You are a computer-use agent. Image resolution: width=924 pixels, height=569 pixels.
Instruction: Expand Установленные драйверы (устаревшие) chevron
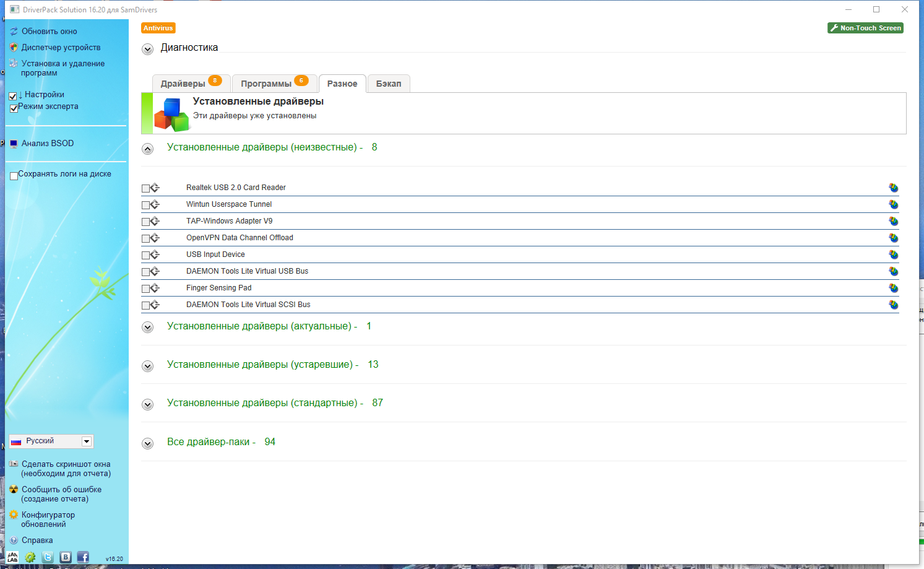(x=147, y=366)
